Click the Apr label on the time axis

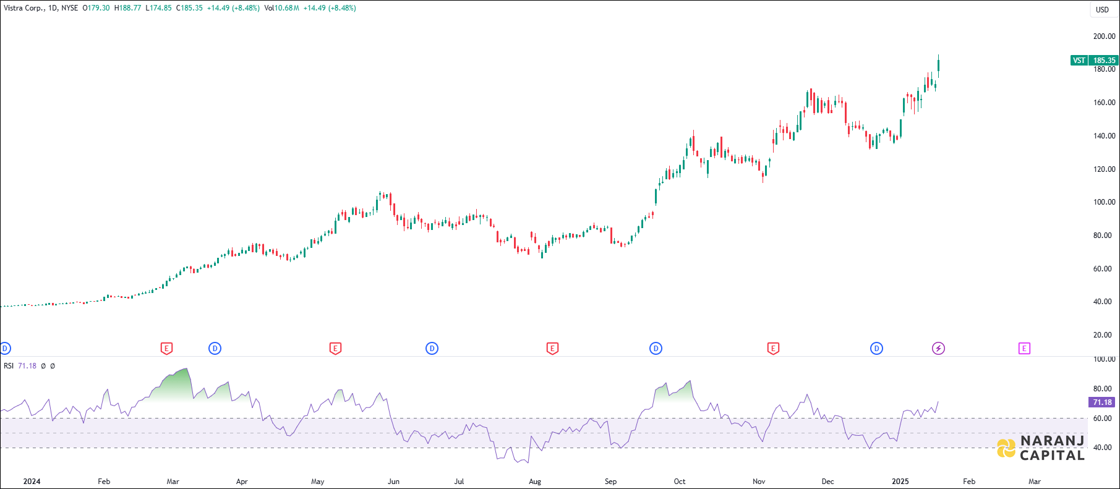coord(242,482)
